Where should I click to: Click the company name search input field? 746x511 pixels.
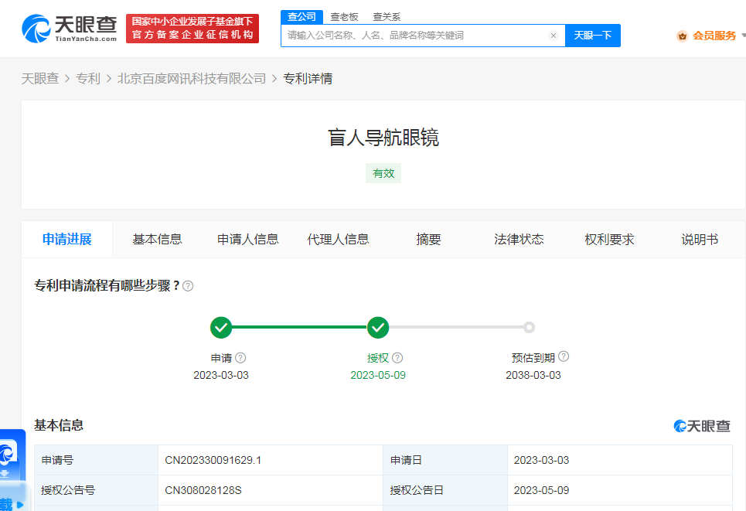414,36
